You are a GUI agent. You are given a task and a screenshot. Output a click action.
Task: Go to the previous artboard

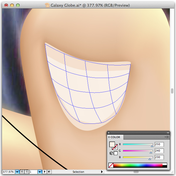pyautogui.click(x=26, y=172)
